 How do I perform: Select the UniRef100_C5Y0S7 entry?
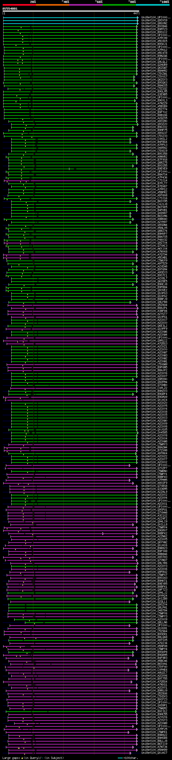(154, 77)
